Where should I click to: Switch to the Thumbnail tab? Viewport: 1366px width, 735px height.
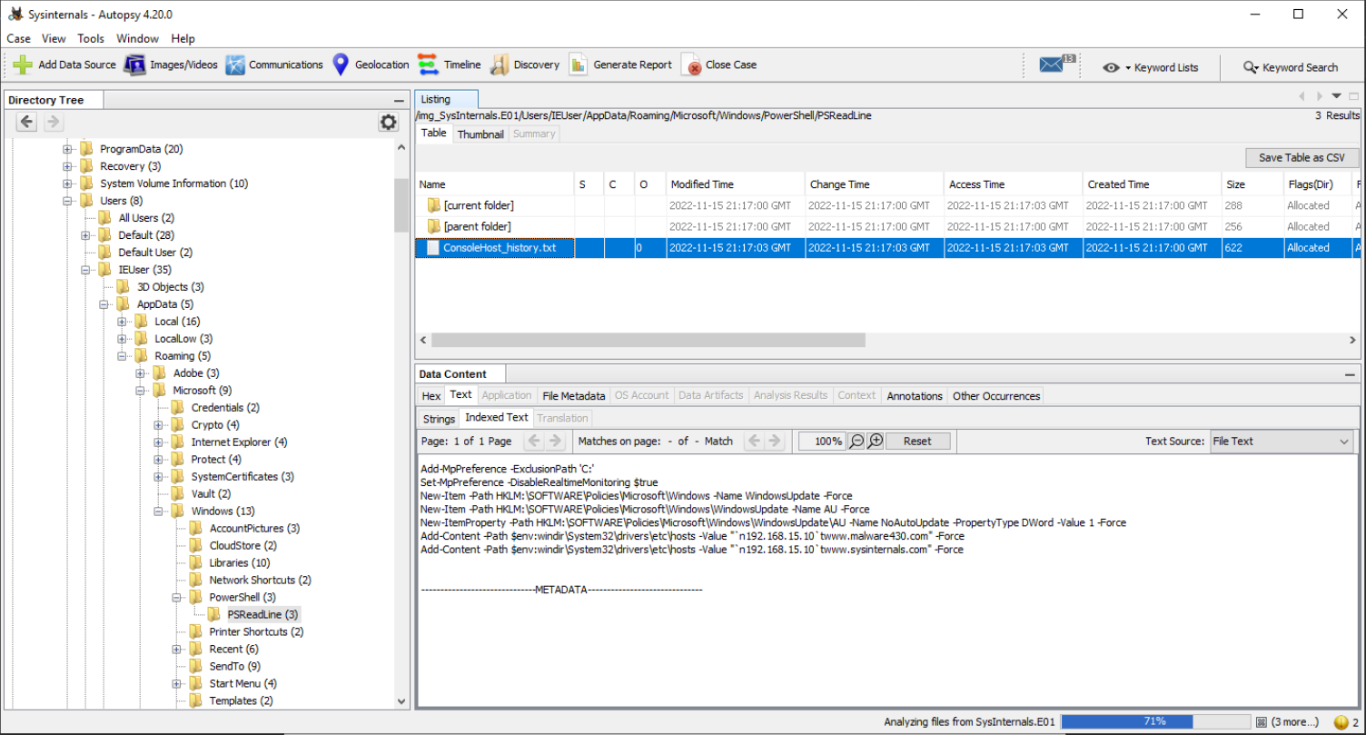(480, 134)
